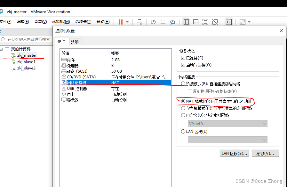The height and width of the screenshot is (187, 287).
Task: Click the processor summary value 8
Action: (x=112, y=65)
